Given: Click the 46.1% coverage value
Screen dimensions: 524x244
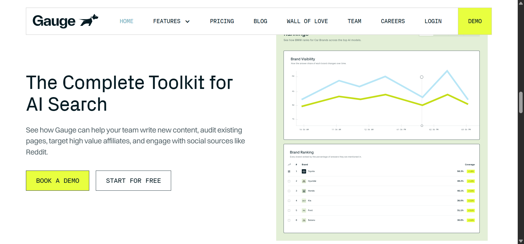Looking at the screenshot, I should (460, 191).
